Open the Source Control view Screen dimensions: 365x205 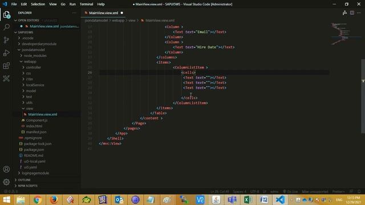point(6,40)
